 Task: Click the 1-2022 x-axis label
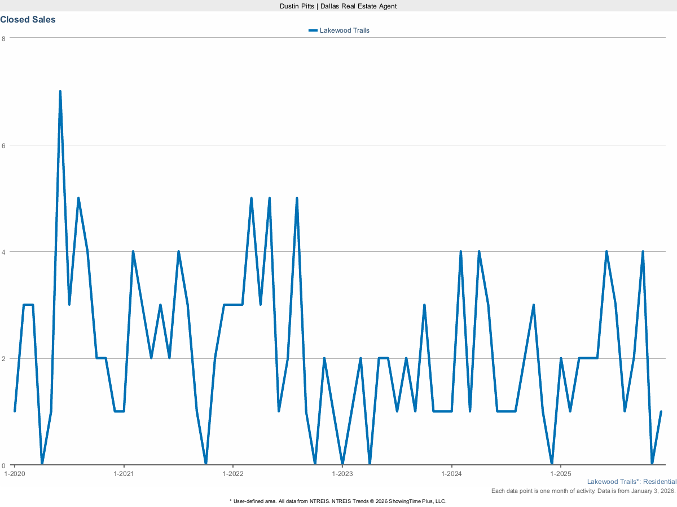(232, 473)
